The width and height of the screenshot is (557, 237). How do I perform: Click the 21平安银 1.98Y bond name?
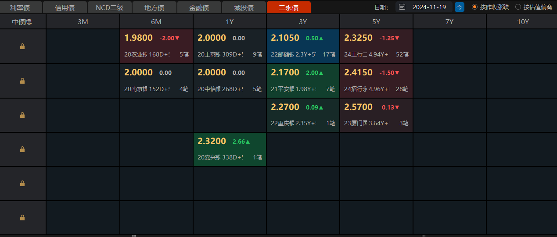pyautogui.click(x=294, y=89)
